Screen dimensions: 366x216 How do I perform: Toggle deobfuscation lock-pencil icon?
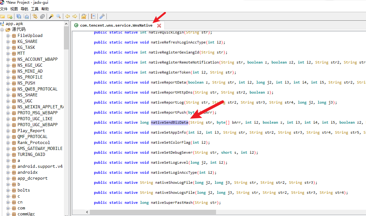coord(84,16)
